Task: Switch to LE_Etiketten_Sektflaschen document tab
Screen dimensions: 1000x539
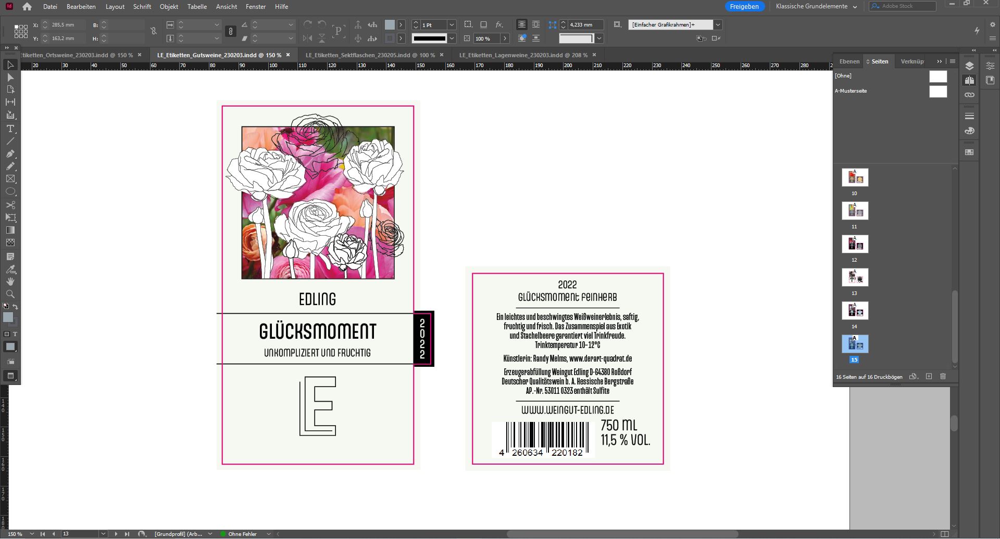Action: [x=370, y=55]
